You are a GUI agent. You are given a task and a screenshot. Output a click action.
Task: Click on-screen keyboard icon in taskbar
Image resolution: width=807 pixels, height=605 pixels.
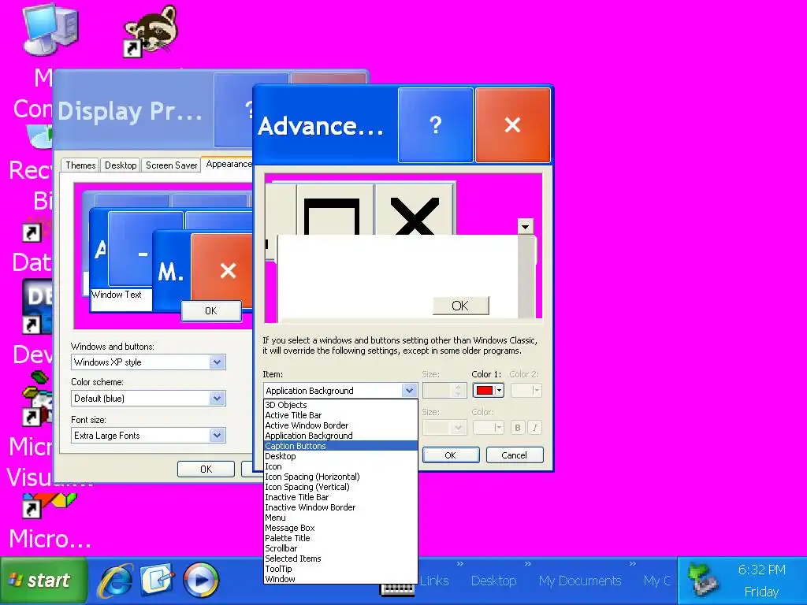point(397,589)
